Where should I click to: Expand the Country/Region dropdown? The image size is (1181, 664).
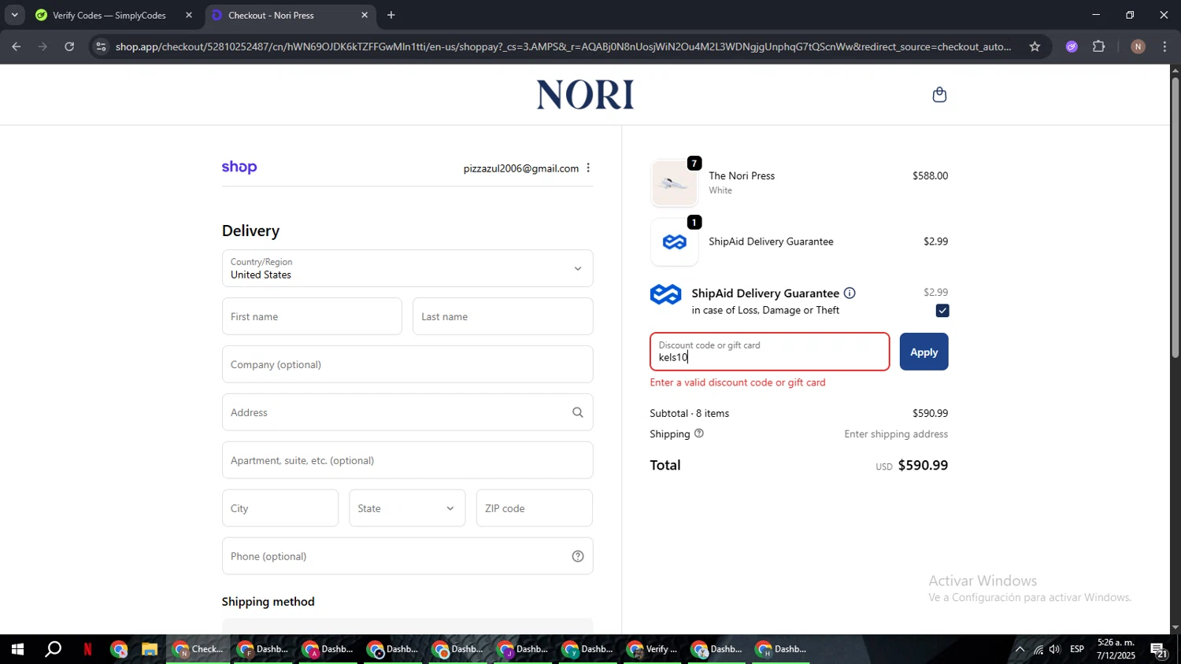tap(407, 268)
